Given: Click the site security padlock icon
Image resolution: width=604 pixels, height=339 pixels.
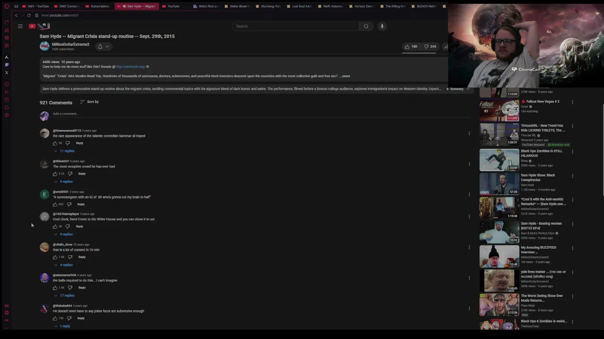Looking at the screenshot, I should 36,15.
